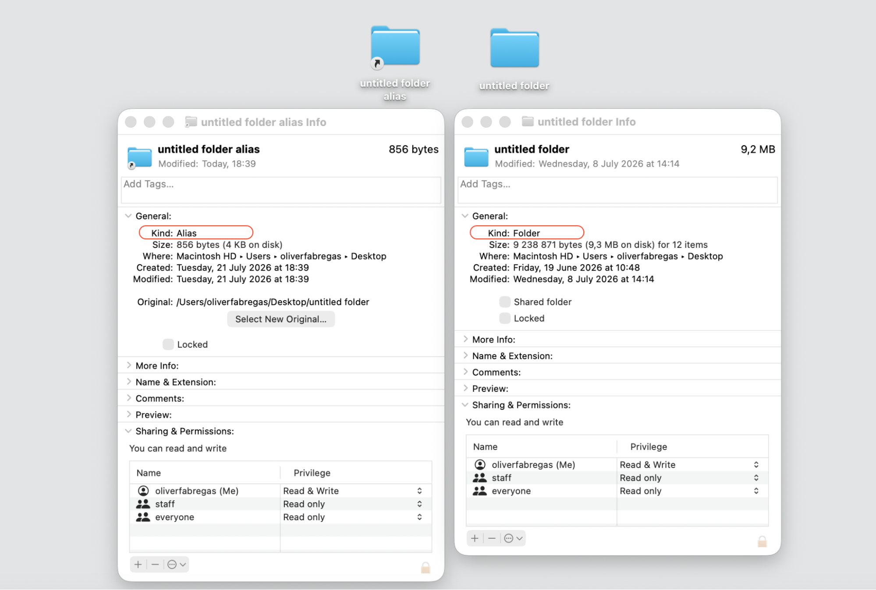The image size is (876, 590).
Task: Click Add Tags field in untitled folder Info
Action: click(x=617, y=190)
